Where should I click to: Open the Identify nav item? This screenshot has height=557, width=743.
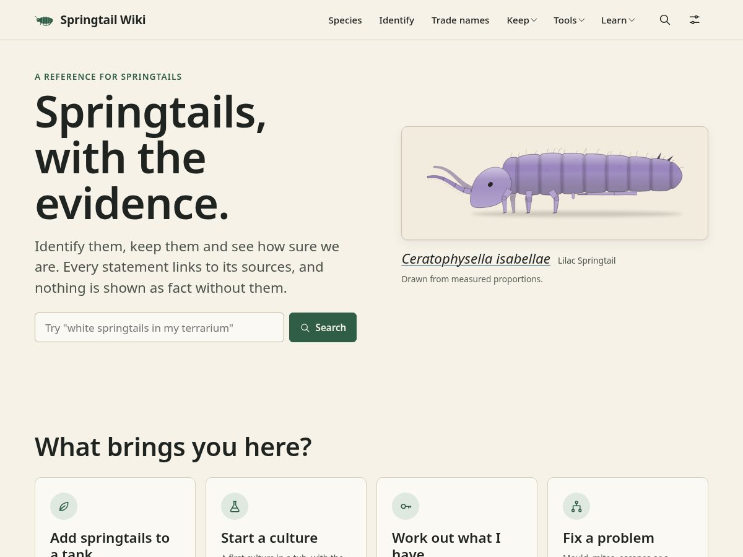coord(396,20)
